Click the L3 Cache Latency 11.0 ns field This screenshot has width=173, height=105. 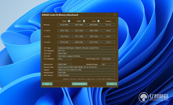pyautogui.click(x=108, y=42)
